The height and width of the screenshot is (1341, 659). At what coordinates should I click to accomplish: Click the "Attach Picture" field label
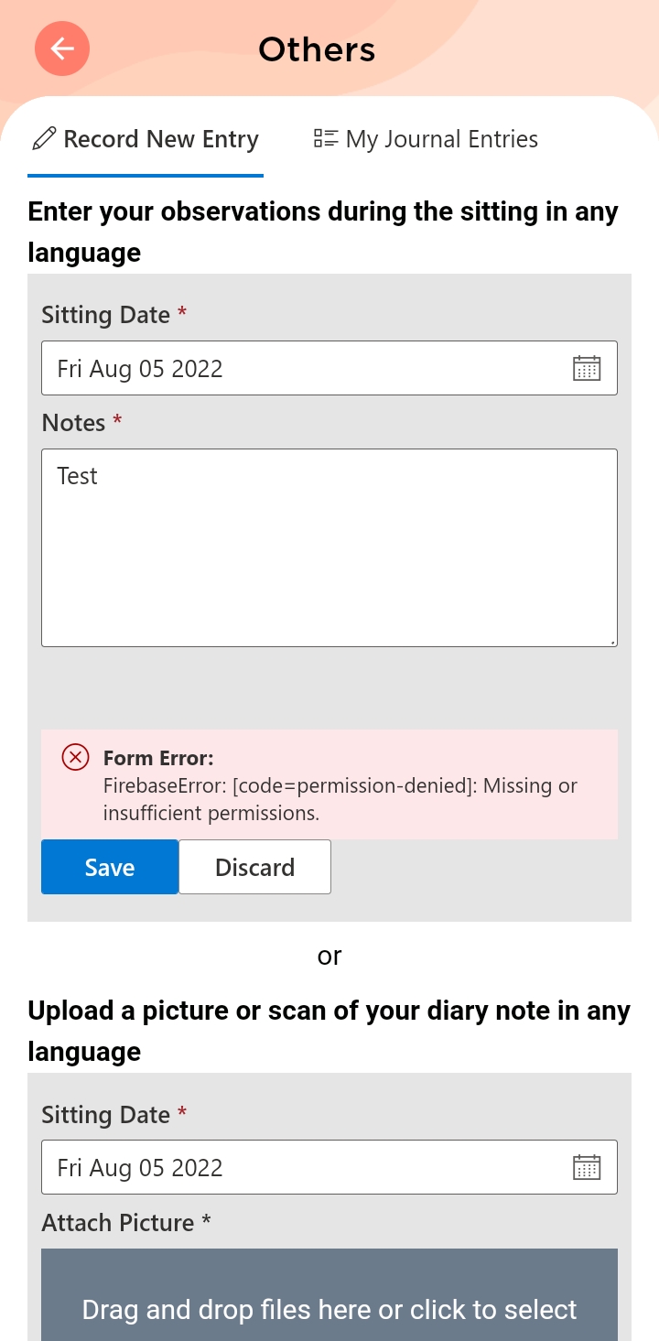coord(118,1223)
